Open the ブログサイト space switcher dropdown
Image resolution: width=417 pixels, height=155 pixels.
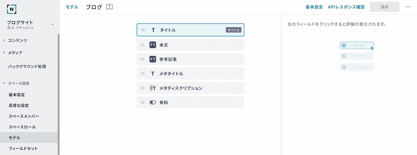point(52,24)
